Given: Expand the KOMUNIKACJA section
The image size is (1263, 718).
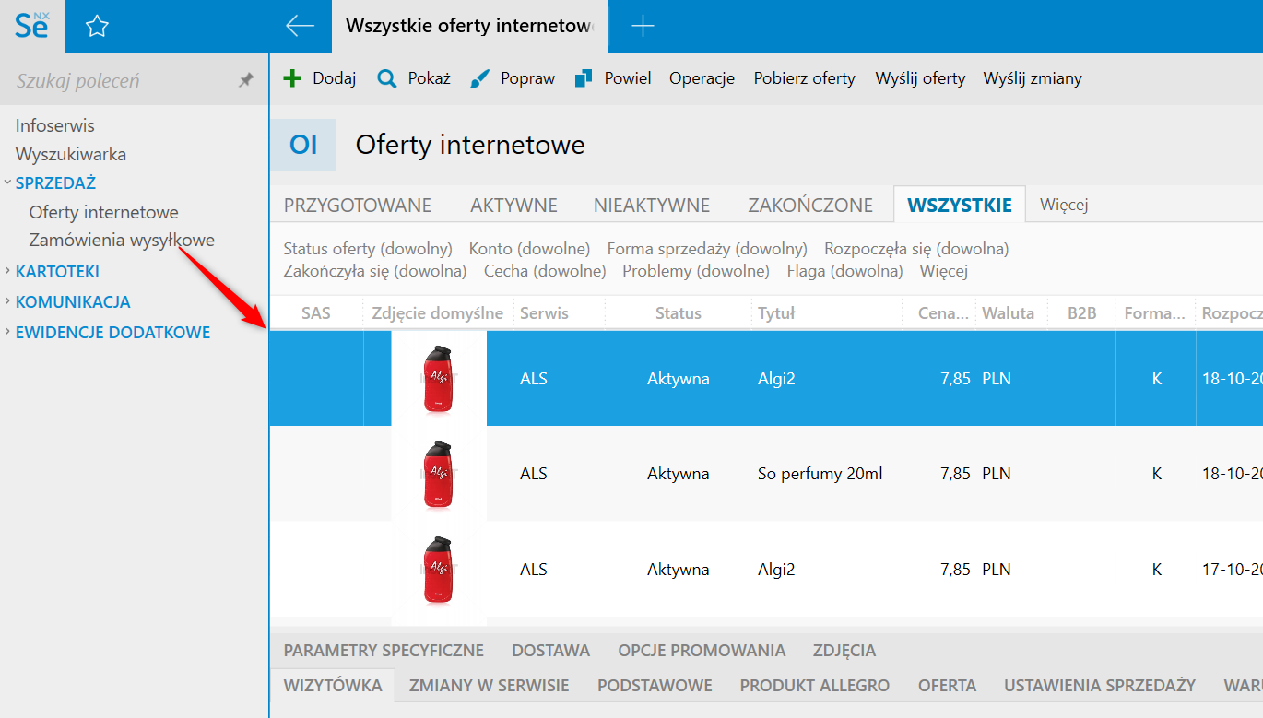Looking at the screenshot, I should pos(7,301).
